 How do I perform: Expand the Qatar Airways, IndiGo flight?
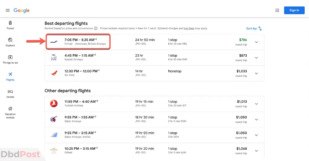tap(256, 135)
